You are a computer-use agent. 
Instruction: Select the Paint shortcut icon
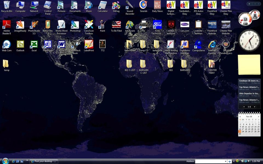tap(102, 25)
